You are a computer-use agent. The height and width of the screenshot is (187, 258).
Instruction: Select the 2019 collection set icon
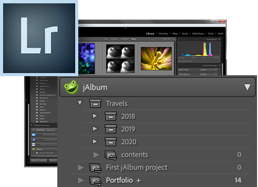click(111, 129)
